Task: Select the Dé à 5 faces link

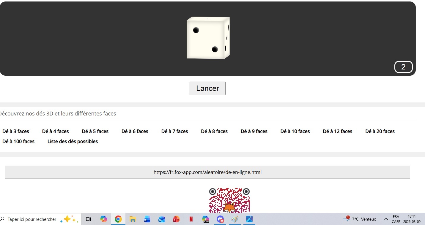Action: click(x=95, y=131)
